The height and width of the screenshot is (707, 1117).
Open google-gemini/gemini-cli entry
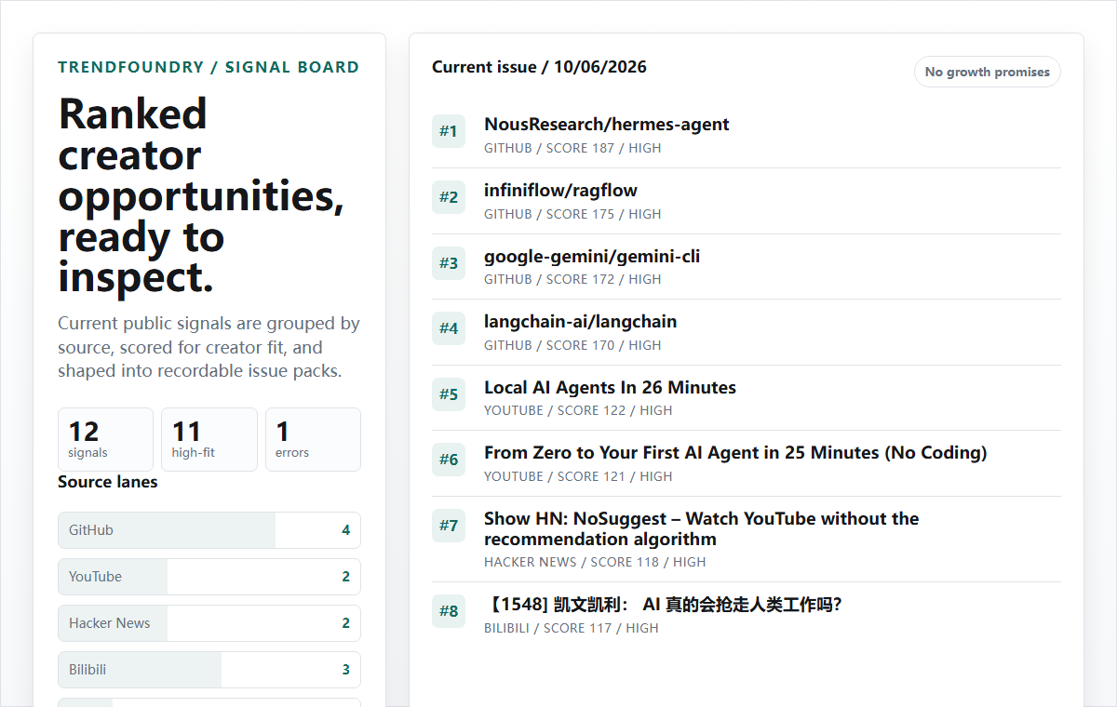(x=592, y=257)
